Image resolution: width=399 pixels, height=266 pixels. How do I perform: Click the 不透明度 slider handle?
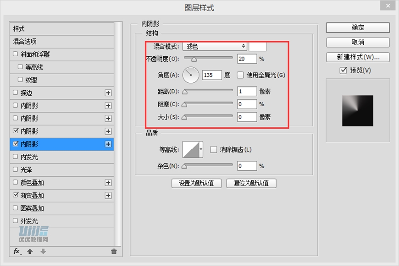[194, 60]
